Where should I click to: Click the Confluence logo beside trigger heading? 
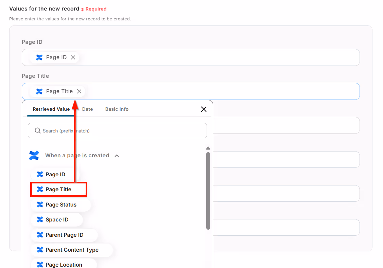[34, 156]
